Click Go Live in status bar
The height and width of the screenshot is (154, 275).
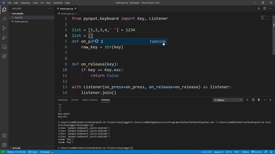pyautogui.click(x=257, y=152)
